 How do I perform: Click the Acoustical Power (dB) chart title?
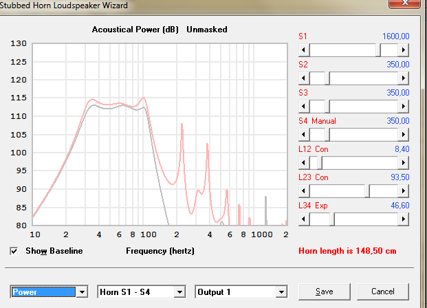[x=135, y=30]
